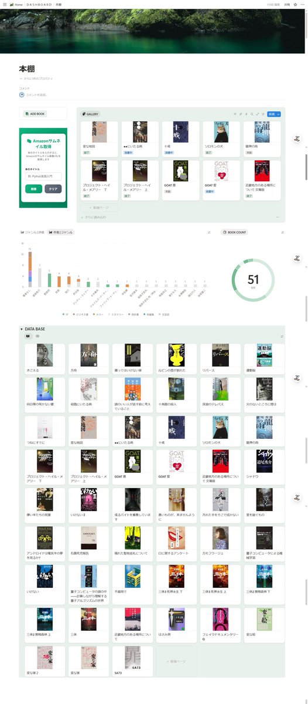Image resolution: width=308 pixels, height=704 pixels.
Task: Open the 新規 button dropdown arrow
Action: click(279, 114)
